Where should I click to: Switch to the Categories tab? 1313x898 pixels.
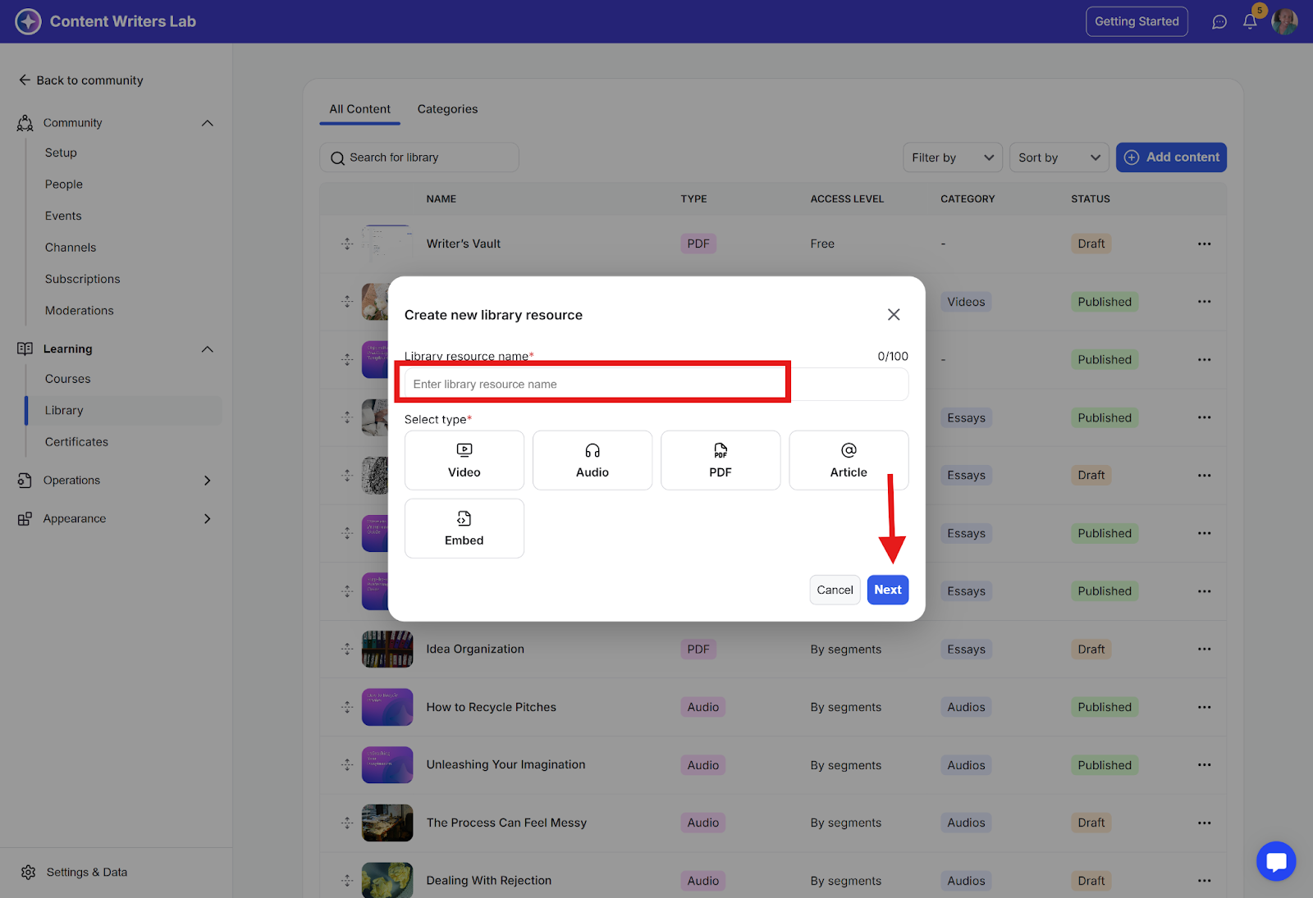point(447,109)
